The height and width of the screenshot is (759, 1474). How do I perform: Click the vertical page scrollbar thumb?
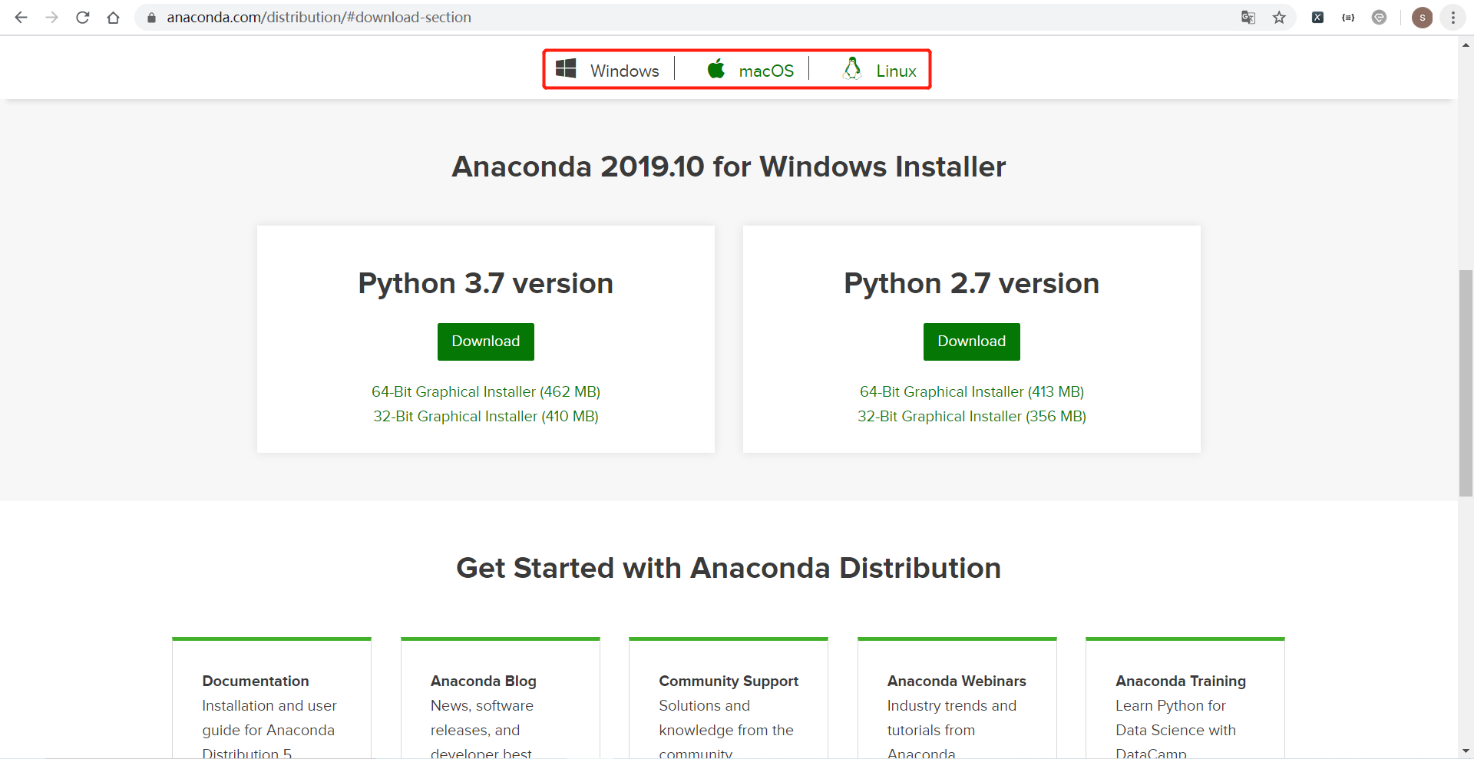point(1466,383)
